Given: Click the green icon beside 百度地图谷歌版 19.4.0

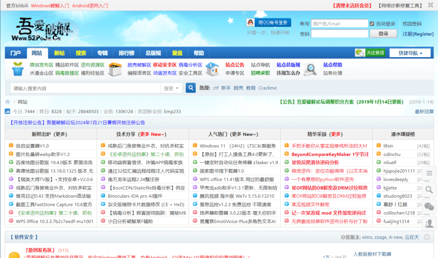Looking at the screenshot, I should coord(11,162).
